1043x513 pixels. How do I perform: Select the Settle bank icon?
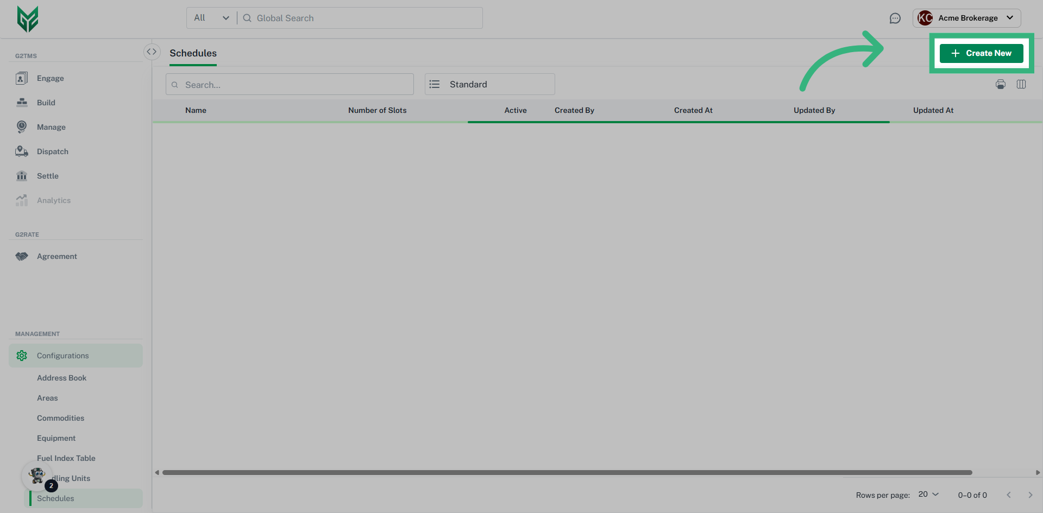(x=22, y=175)
